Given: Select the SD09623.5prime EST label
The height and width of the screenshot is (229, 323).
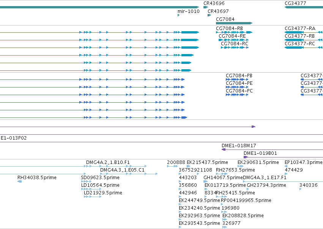Looking at the screenshot, I should coord(100,178).
